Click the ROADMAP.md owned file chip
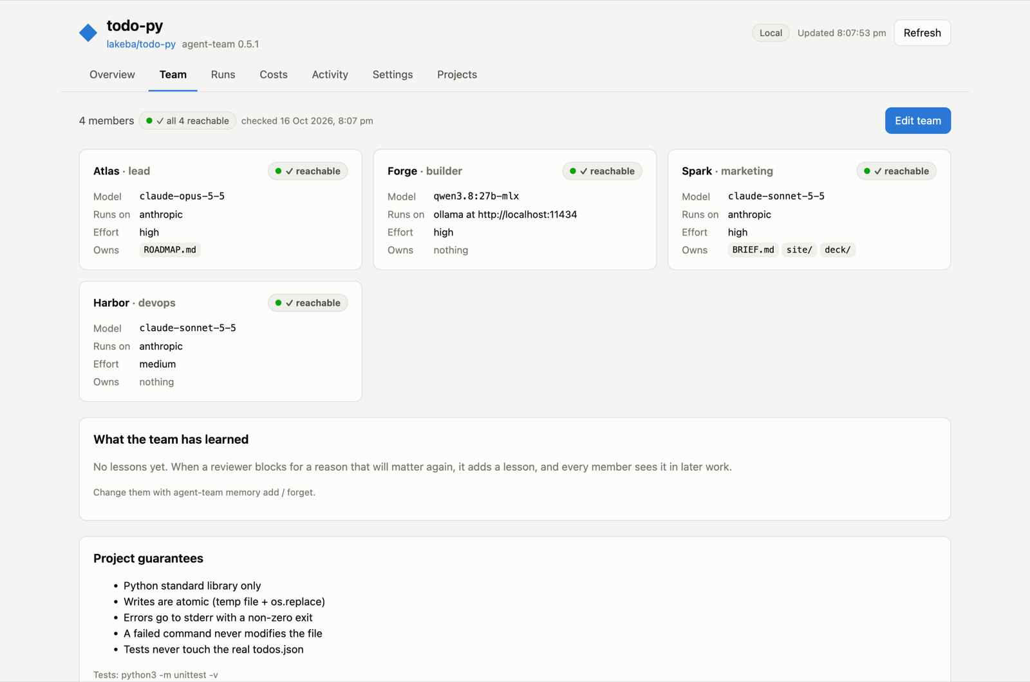This screenshot has width=1030, height=682. (x=170, y=250)
